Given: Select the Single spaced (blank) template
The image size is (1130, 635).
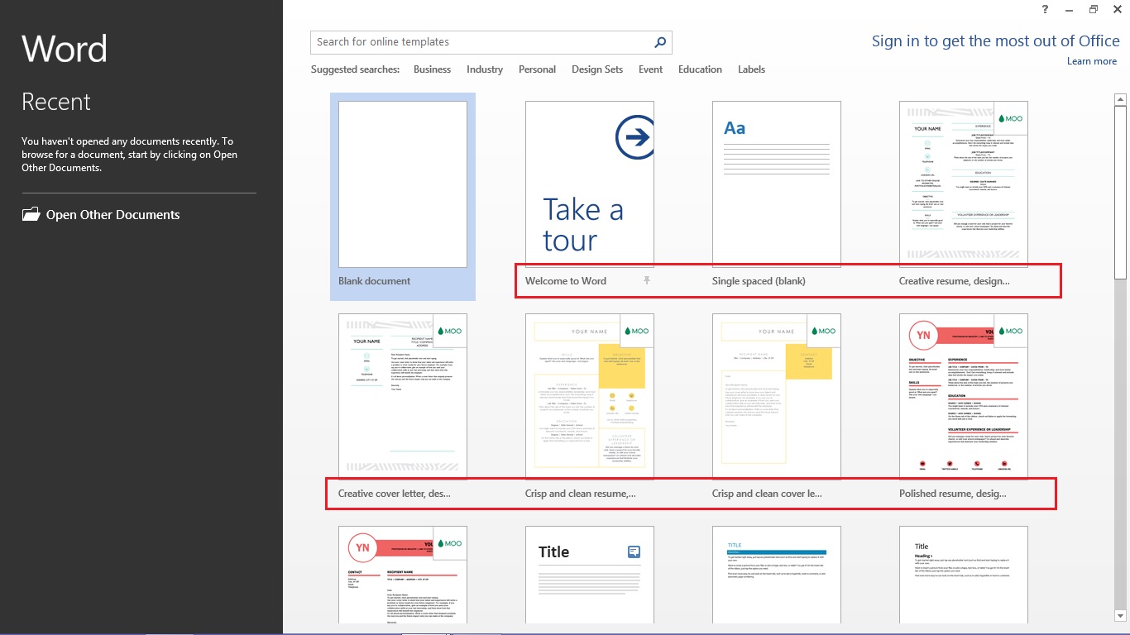Looking at the screenshot, I should click(777, 184).
